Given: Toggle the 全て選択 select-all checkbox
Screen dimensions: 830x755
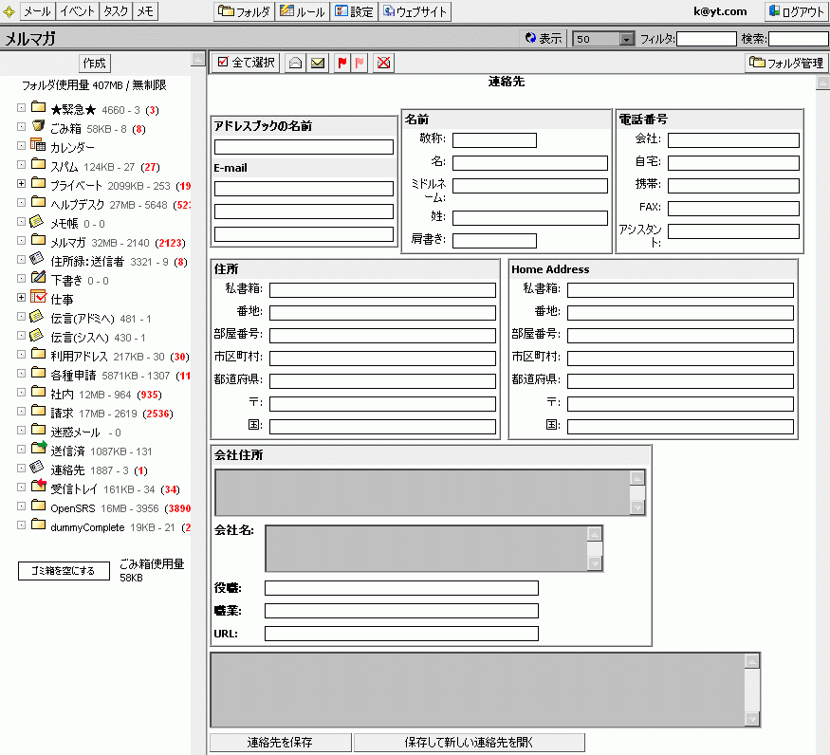Looking at the screenshot, I should [x=223, y=63].
